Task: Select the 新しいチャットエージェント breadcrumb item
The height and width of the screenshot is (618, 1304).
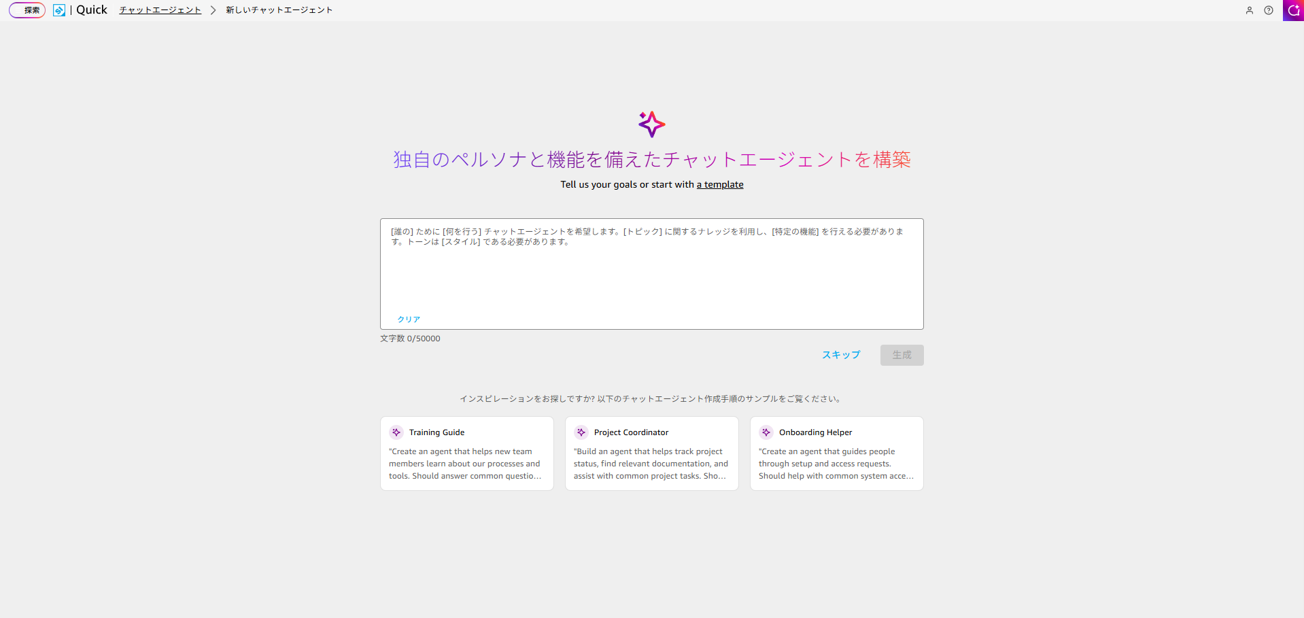Action: point(279,10)
